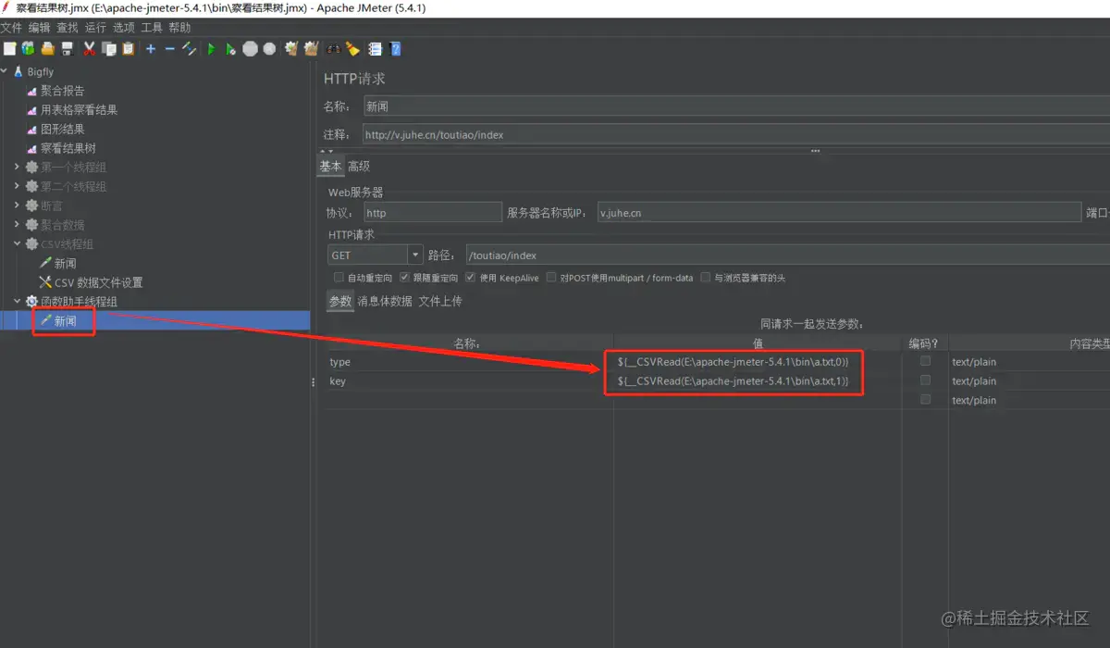Create a new test plan via toolbar
The image size is (1110, 648).
click(x=9, y=49)
